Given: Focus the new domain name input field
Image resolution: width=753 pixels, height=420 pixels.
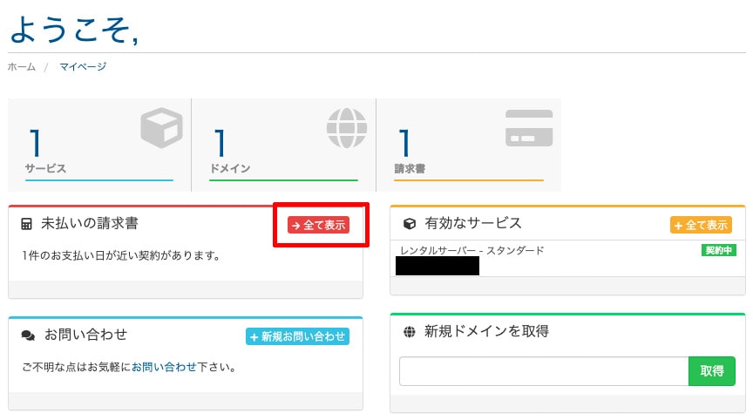Looking at the screenshot, I should [544, 371].
